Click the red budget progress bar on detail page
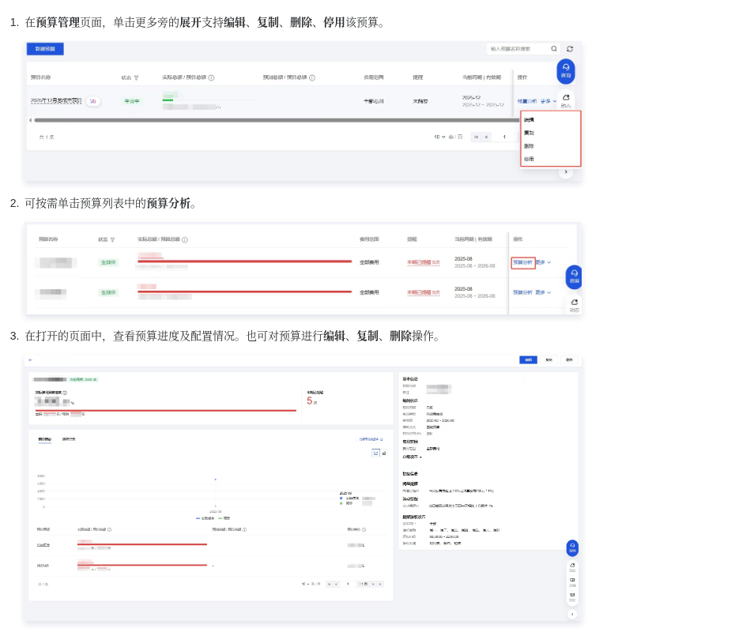 pos(166,410)
